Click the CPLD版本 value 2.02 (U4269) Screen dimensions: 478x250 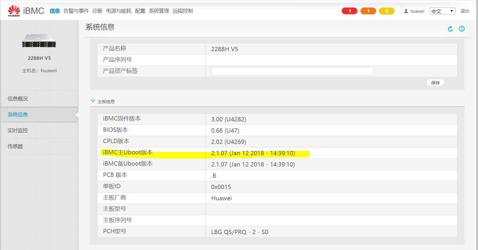[229, 142]
